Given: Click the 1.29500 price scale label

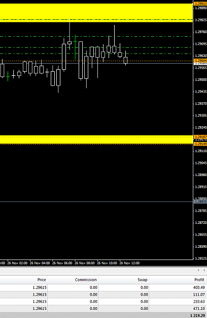Looking at the screenshot, I should [x=201, y=79].
